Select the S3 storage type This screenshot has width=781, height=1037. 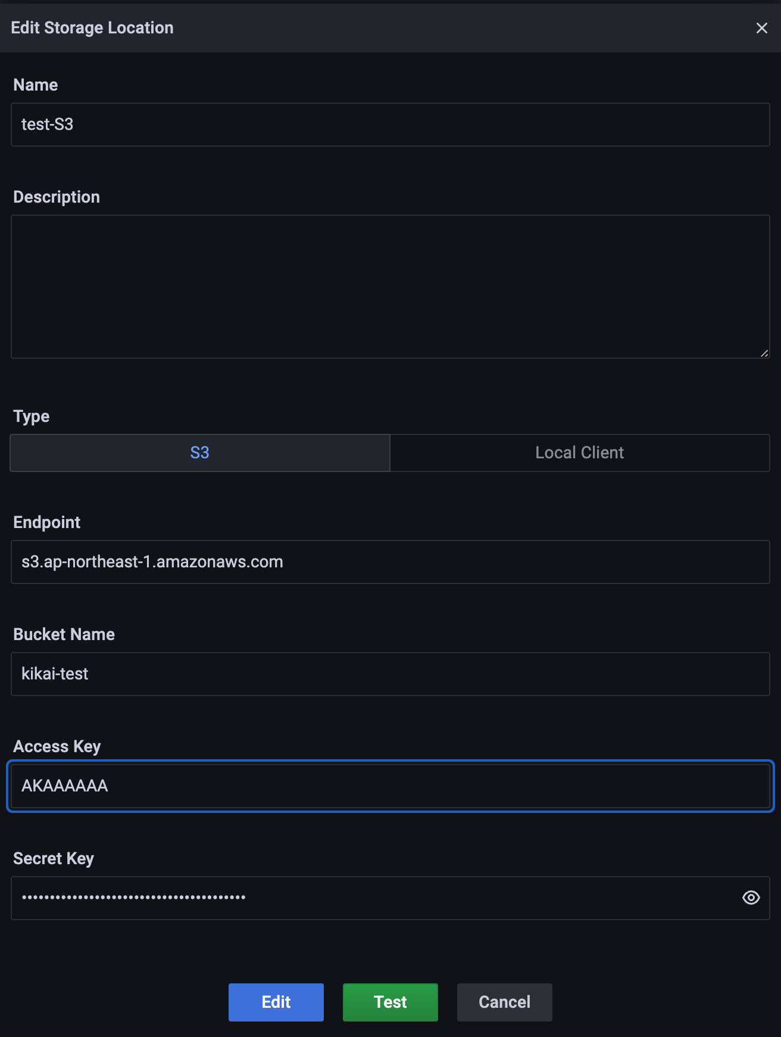(x=200, y=453)
